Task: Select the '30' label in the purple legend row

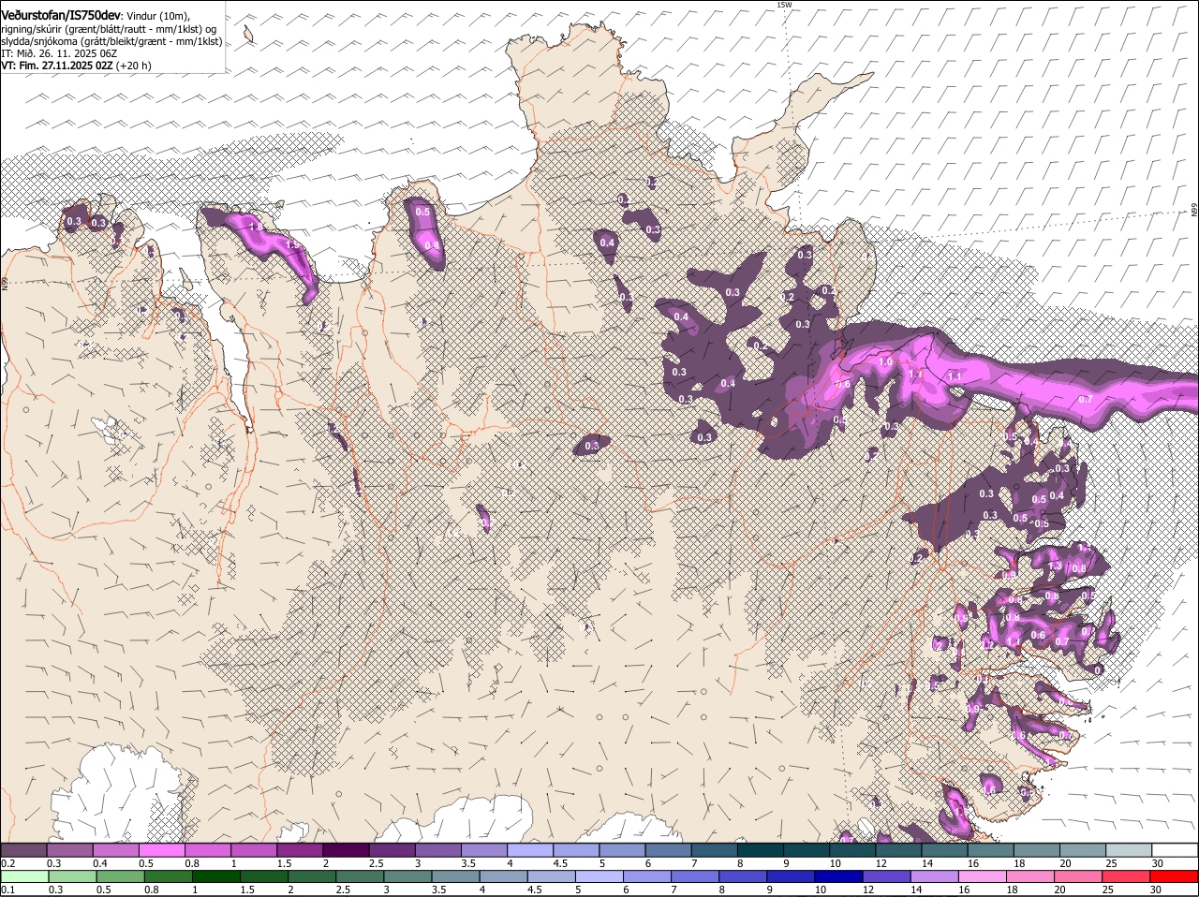Action: 1157,862
